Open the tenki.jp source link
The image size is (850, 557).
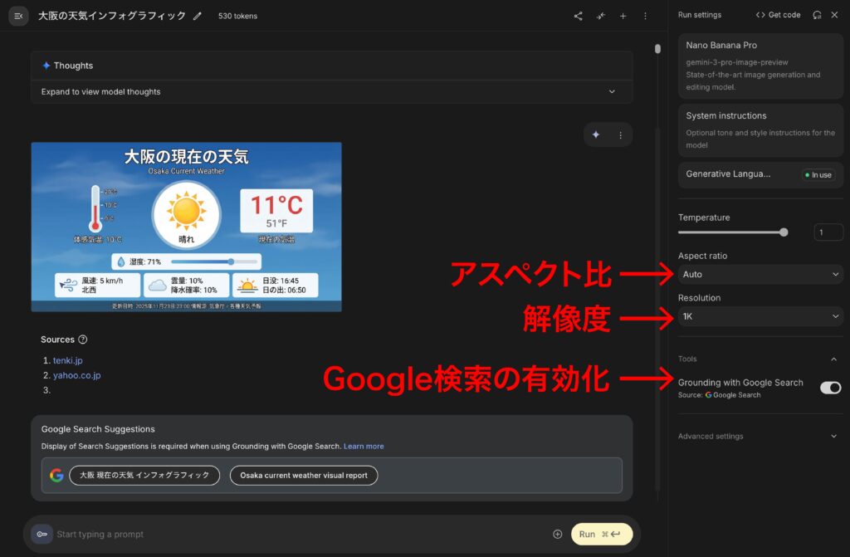[x=67, y=360]
